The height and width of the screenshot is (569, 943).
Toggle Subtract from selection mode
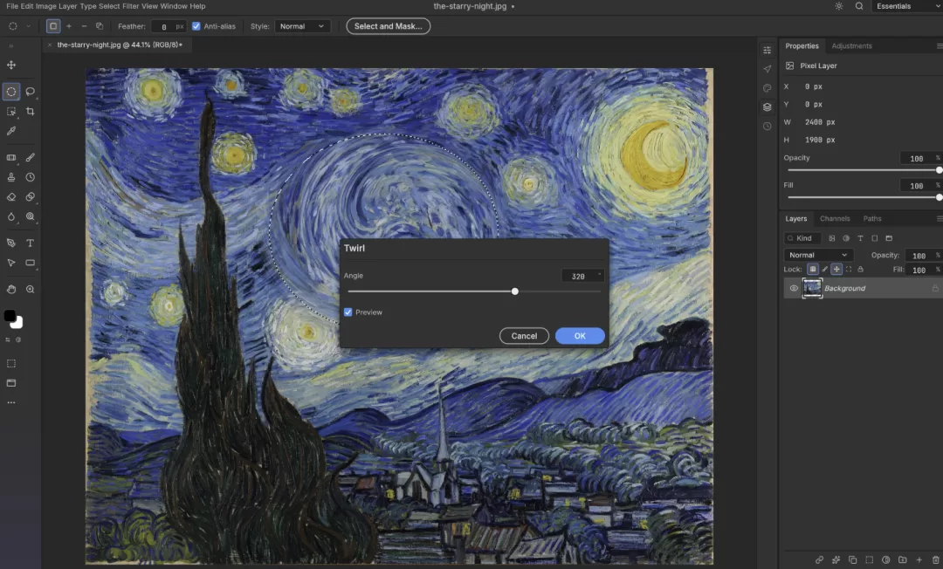[84, 26]
